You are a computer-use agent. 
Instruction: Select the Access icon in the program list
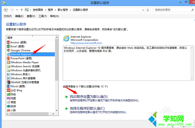(9, 42)
